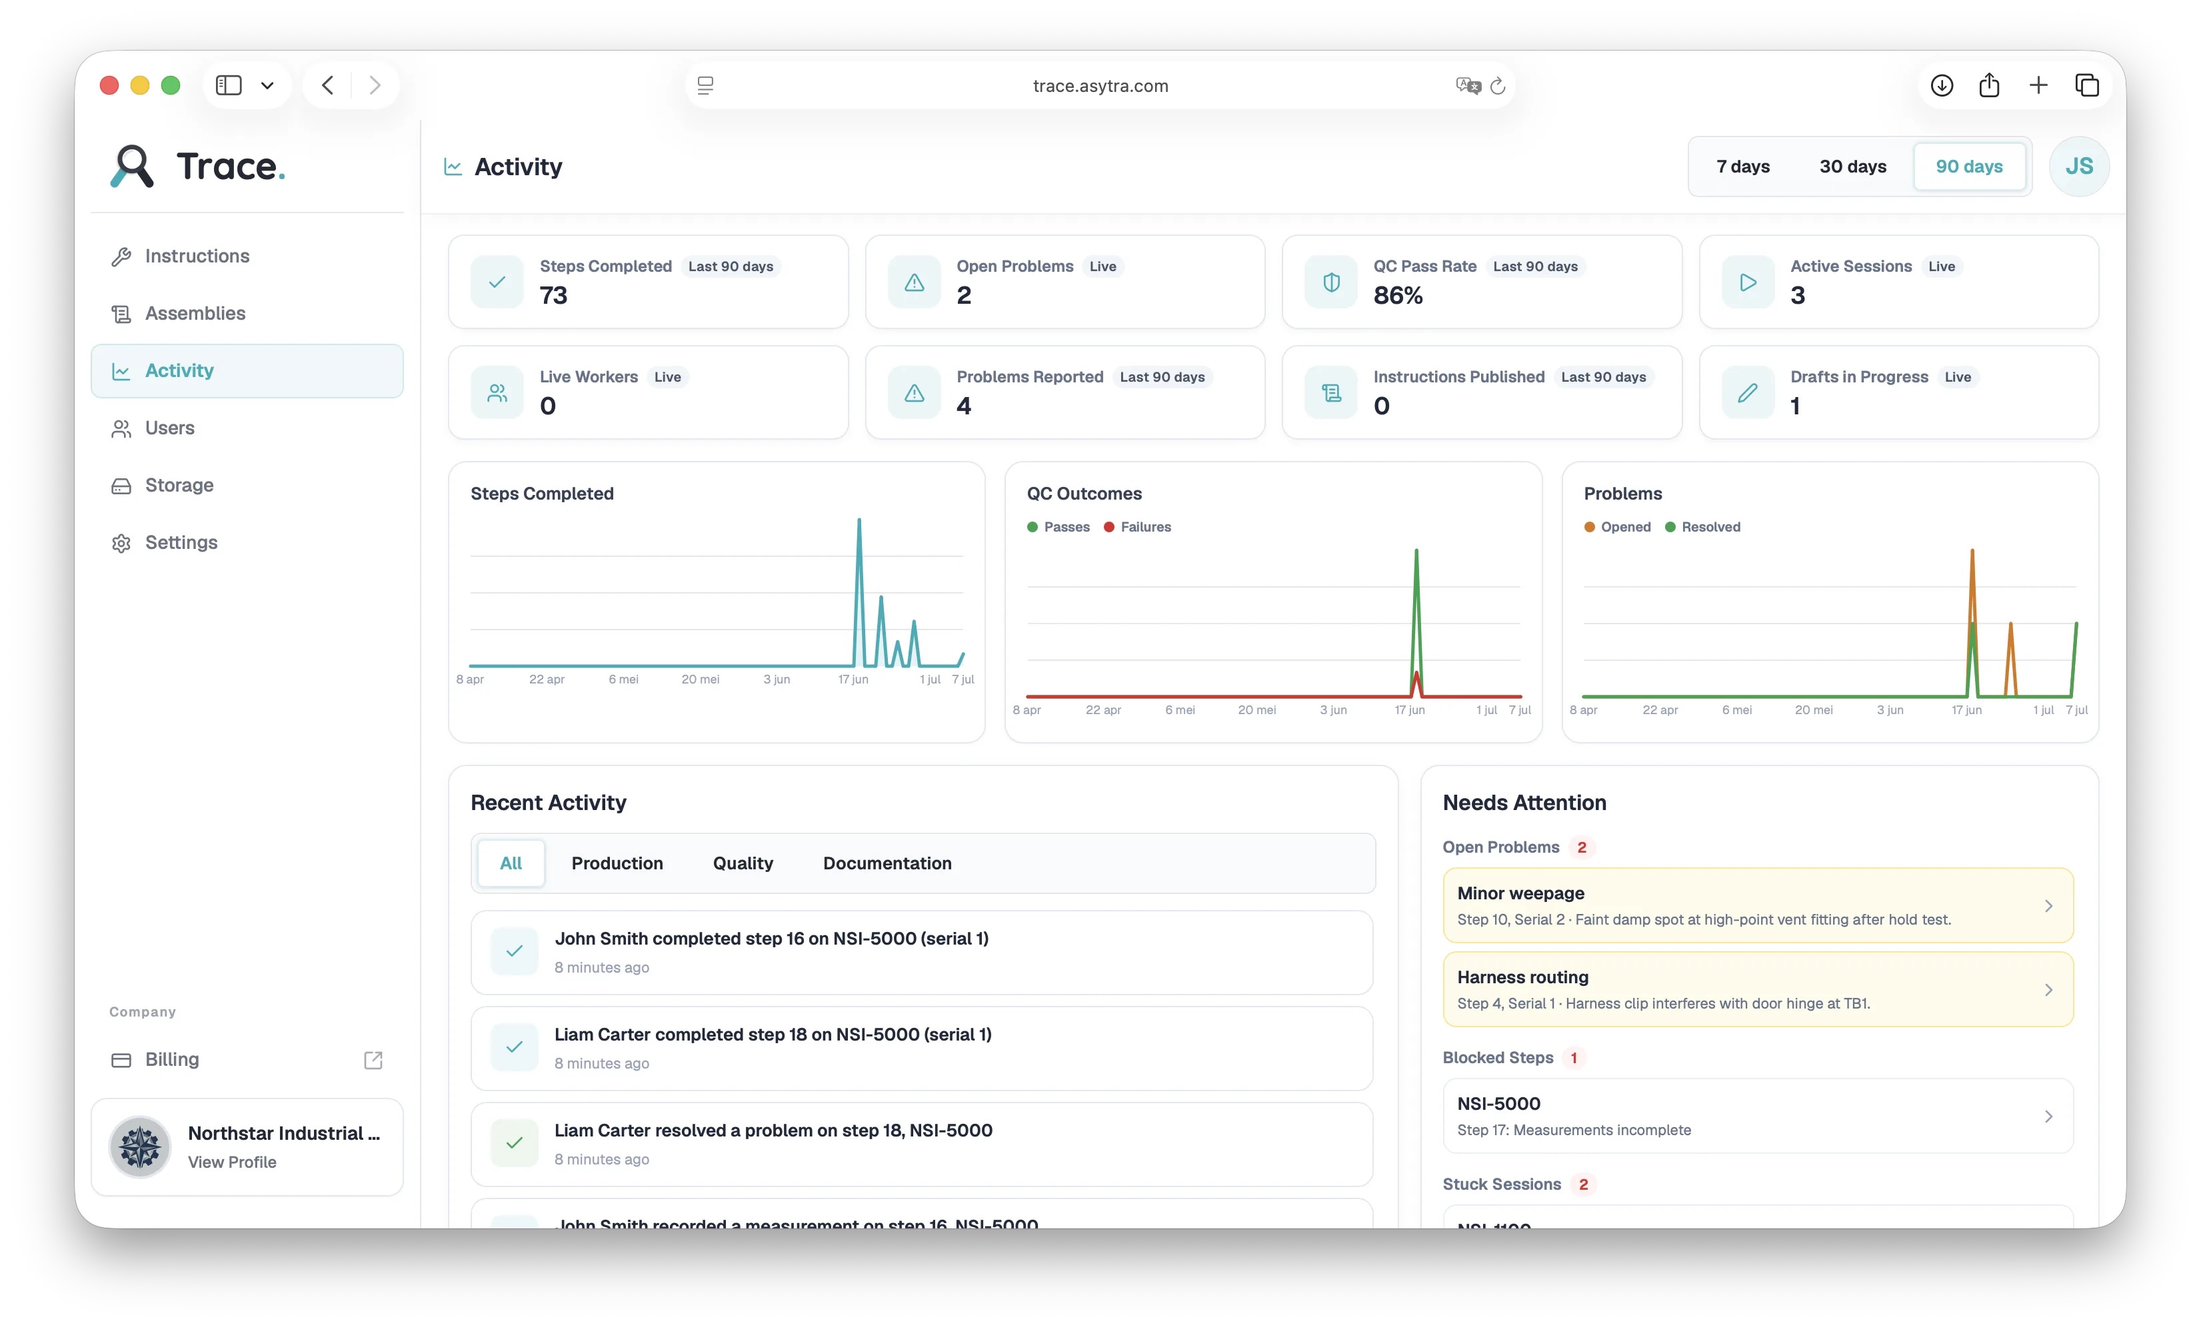The width and height of the screenshot is (2201, 1327).
Task: Switch to the Production activity tab
Action: tap(617, 863)
